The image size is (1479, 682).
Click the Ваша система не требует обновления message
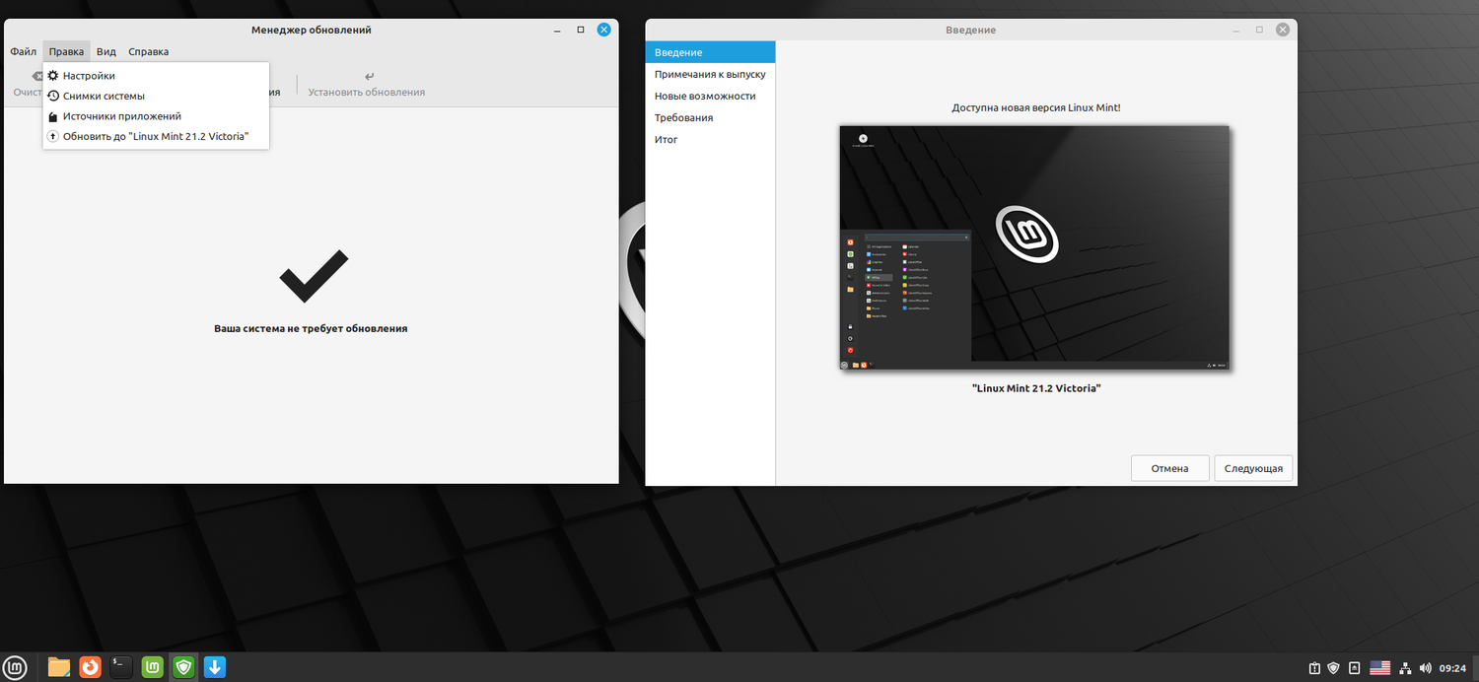(311, 328)
